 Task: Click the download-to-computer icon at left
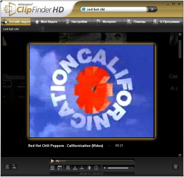click(x=7, y=167)
